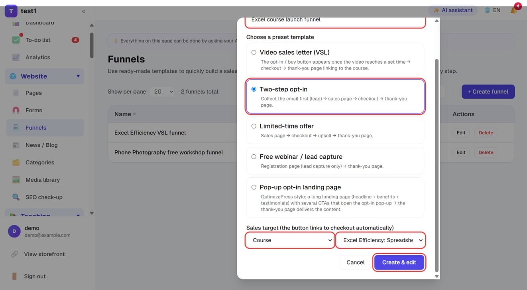Click the Funnels sidebar icon
The image size is (527, 290).
pyautogui.click(x=16, y=128)
